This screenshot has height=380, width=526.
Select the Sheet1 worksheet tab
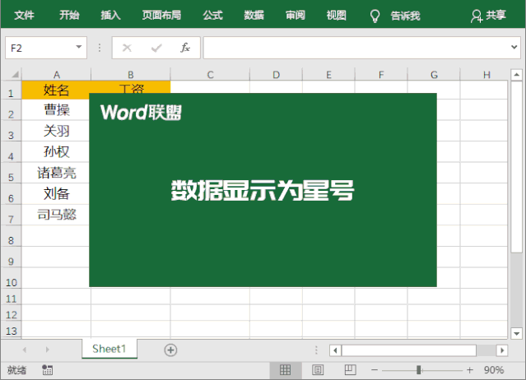click(109, 349)
